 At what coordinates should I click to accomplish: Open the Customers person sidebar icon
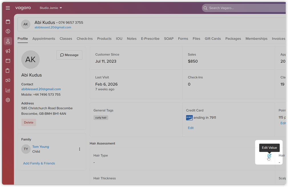[x=8, y=41]
